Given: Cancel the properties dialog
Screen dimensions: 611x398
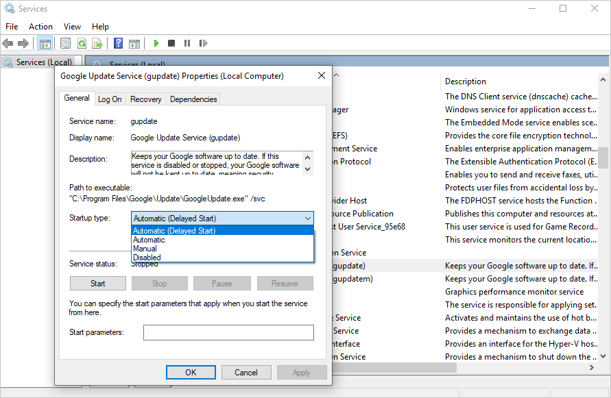Looking at the screenshot, I should pyautogui.click(x=246, y=373).
